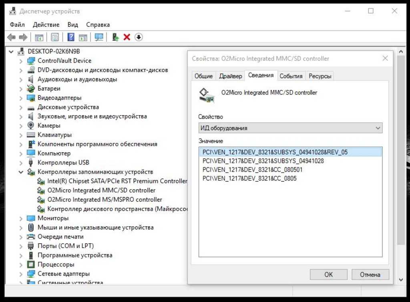Click the Мониторы icon

(31, 218)
